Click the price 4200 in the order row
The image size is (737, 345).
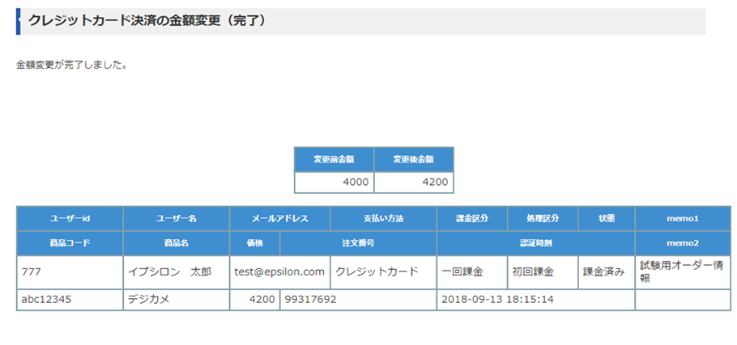(x=262, y=300)
